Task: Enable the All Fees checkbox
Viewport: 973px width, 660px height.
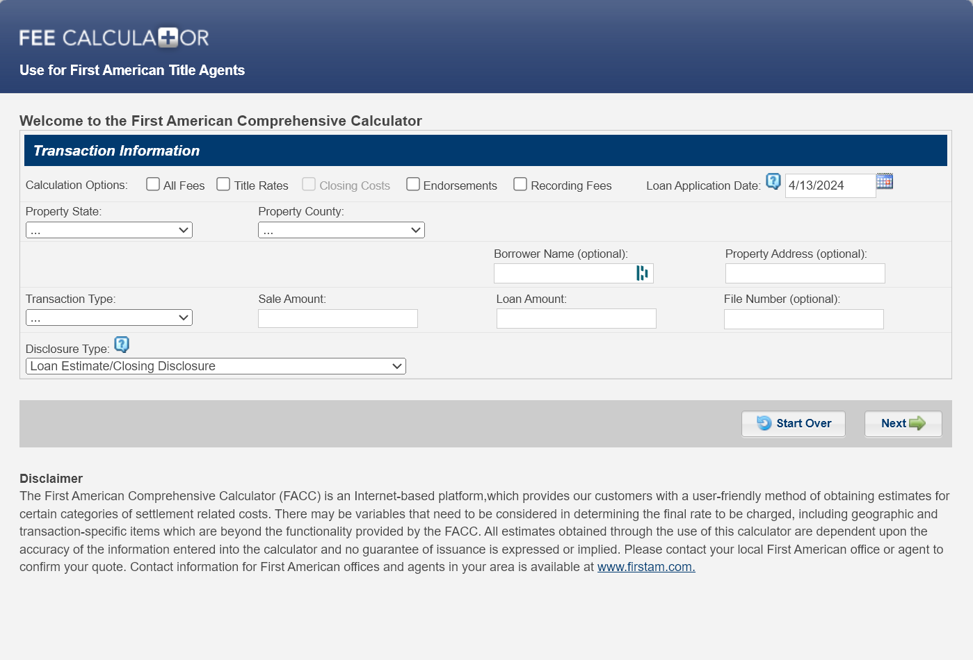Action: coord(152,184)
